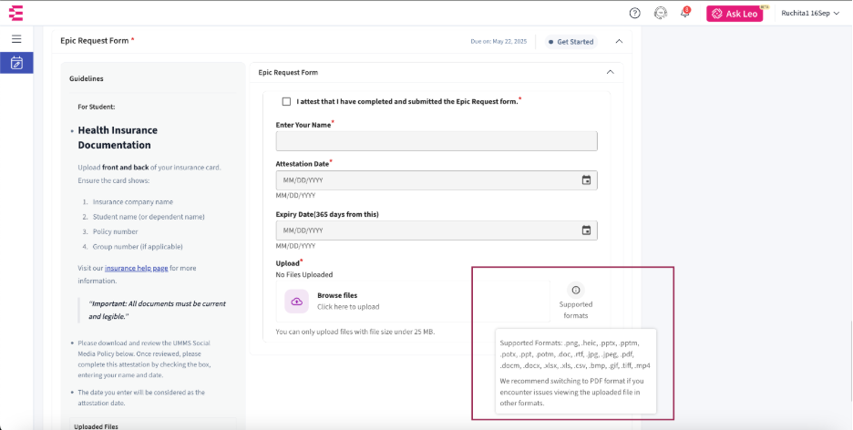
Task: Click the pink app logo in header
Action: [15, 13]
